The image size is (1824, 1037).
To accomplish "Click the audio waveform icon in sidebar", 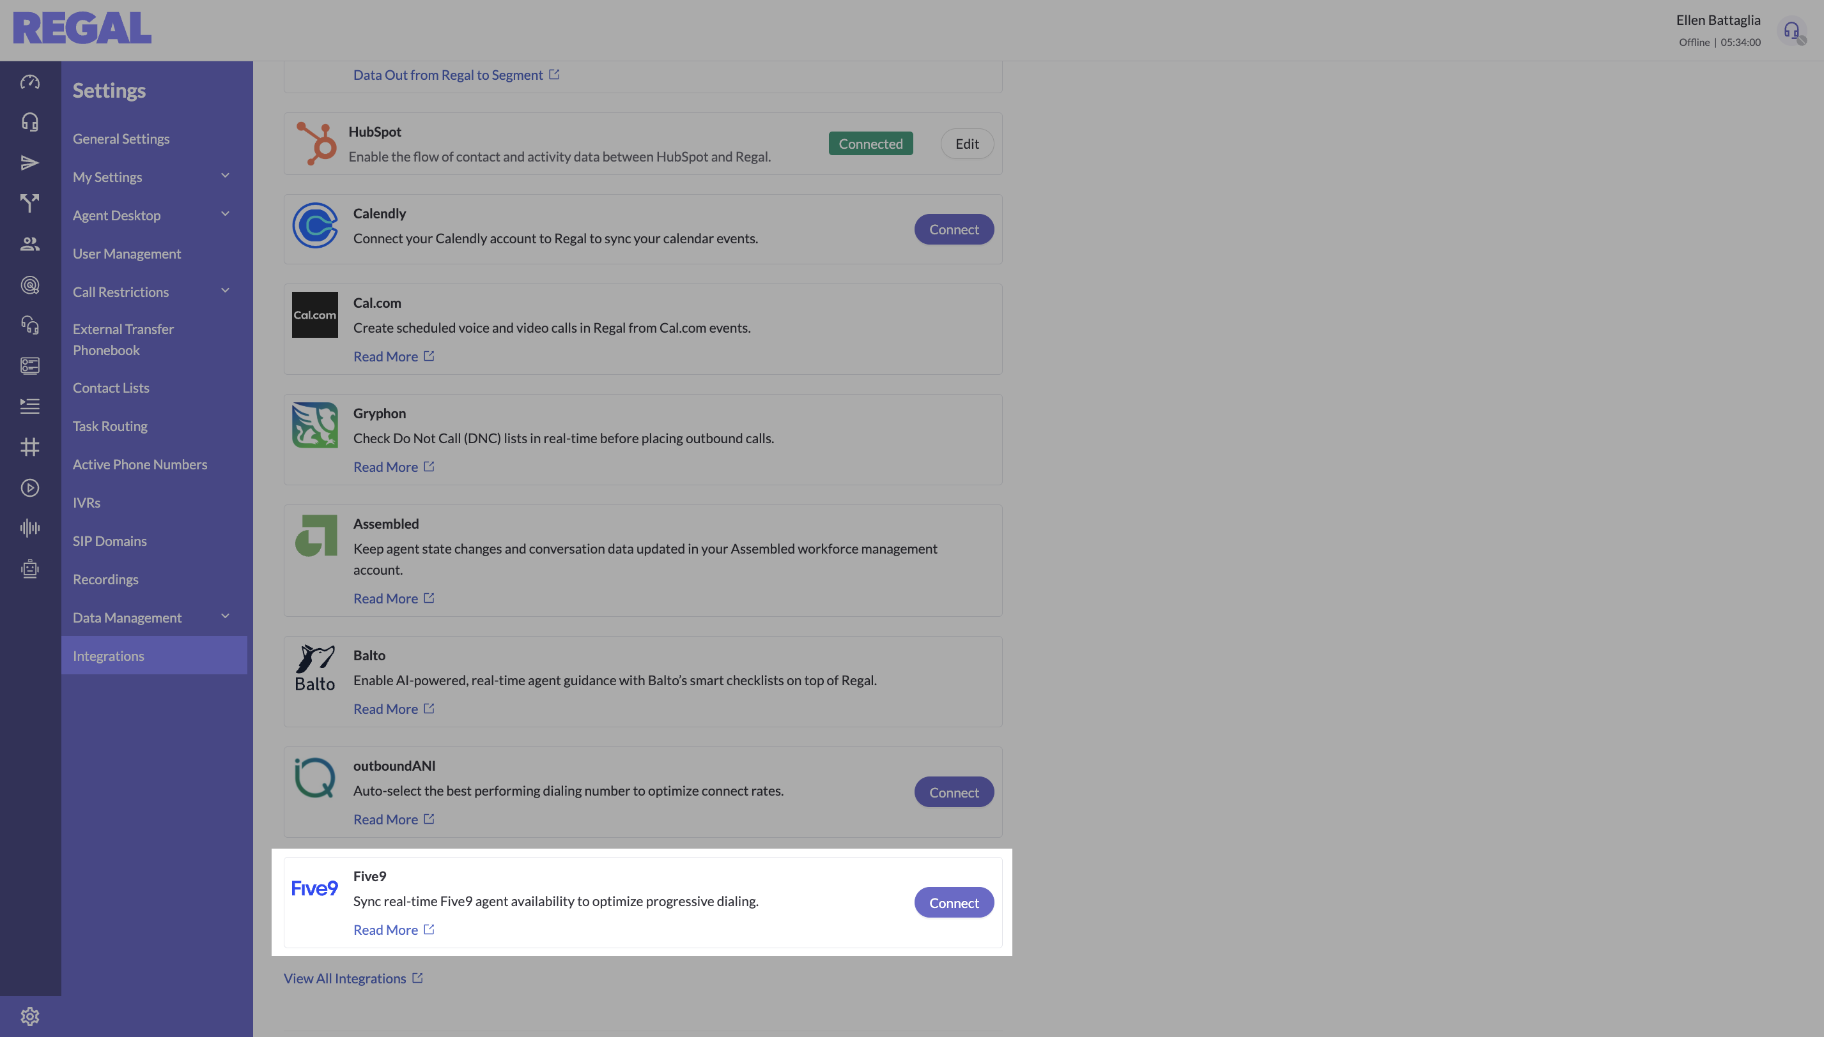I will click(x=30, y=527).
